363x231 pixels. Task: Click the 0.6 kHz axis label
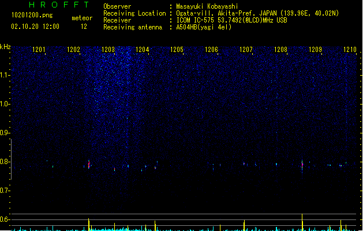(5, 219)
